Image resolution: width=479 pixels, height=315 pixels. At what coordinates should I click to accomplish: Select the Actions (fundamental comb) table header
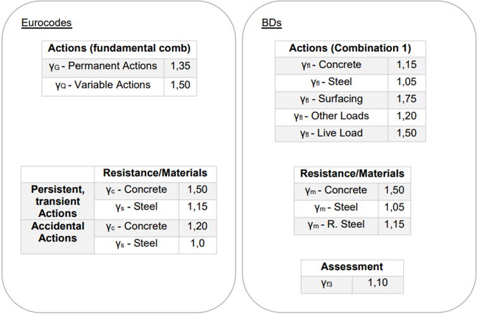pyautogui.click(x=119, y=49)
